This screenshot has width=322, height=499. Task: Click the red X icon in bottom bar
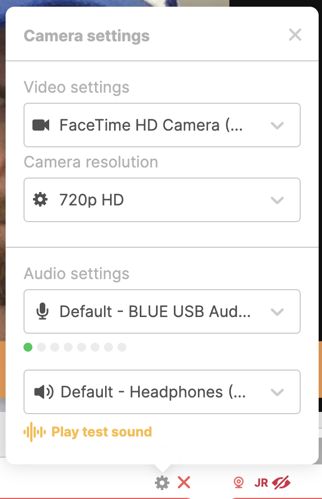[184, 482]
